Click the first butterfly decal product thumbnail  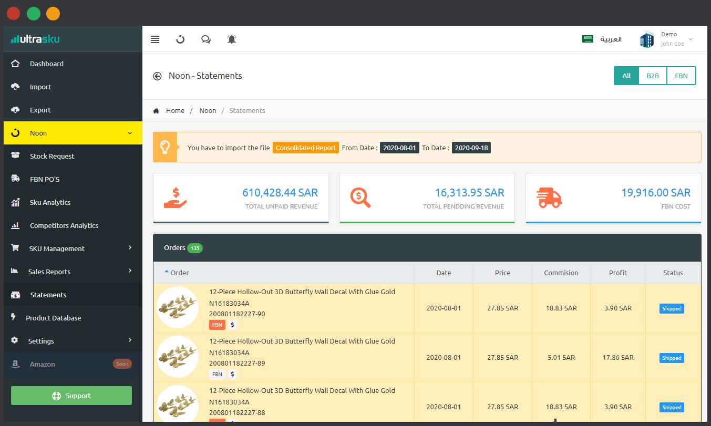(178, 307)
